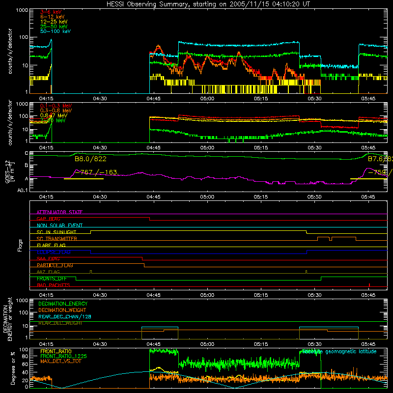The width and height of the screenshot is (393, 393).
Task: Select the AA7_FLAG label
Action: click(48, 272)
